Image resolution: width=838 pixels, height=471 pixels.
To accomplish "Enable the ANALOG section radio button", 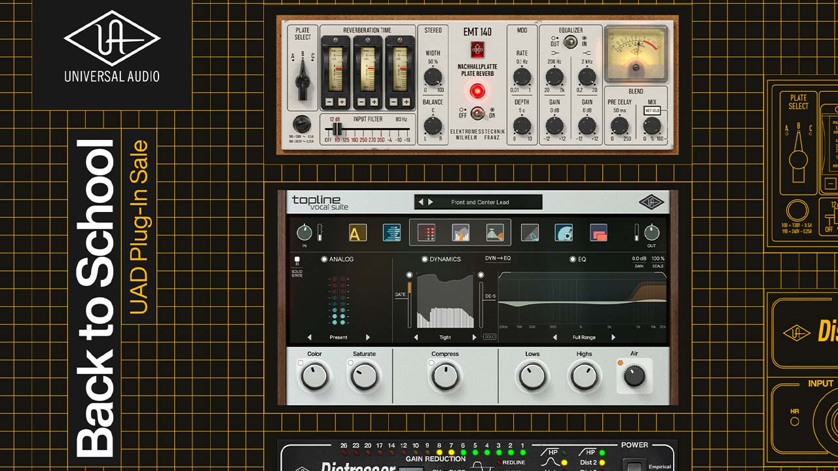I will 324,260.
